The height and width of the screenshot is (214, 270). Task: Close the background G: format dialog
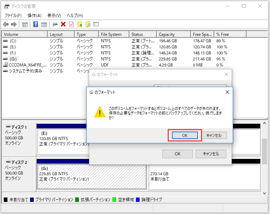[x=226, y=74]
